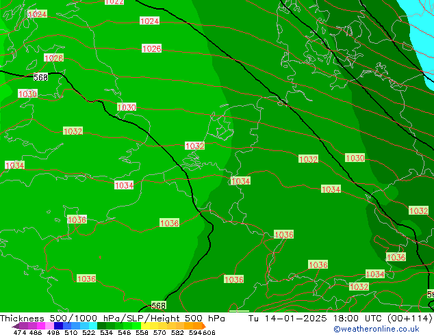Click the legend value 498
Image resolution: width=434 pixels, height=335 pixels.
(53, 332)
